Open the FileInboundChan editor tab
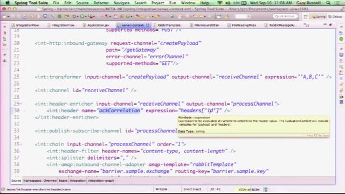Image resolution: width=345 pixels, height=194 pixels. tap(205, 25)
